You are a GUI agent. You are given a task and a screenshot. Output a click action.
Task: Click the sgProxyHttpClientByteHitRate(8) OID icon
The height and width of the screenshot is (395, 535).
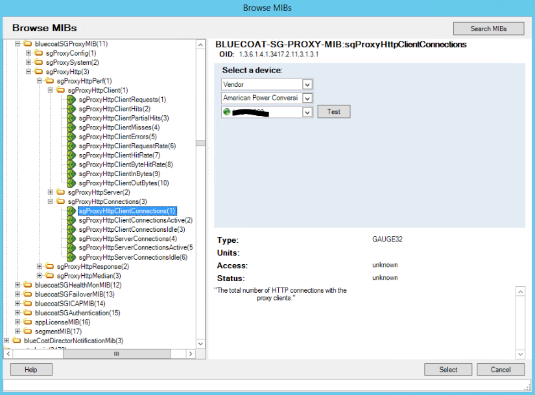coord(71,164)
